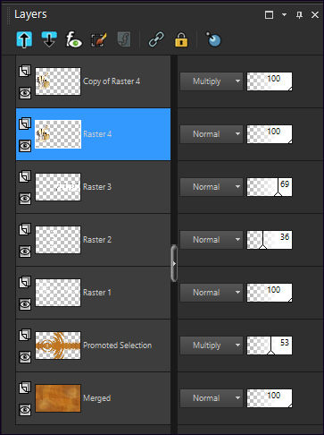Toggle visibility of the Merged layer

tap(25, 410)
